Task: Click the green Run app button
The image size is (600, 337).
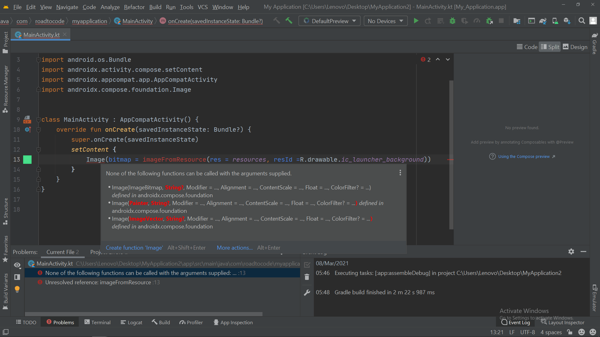Action: [x=416, y=21]
